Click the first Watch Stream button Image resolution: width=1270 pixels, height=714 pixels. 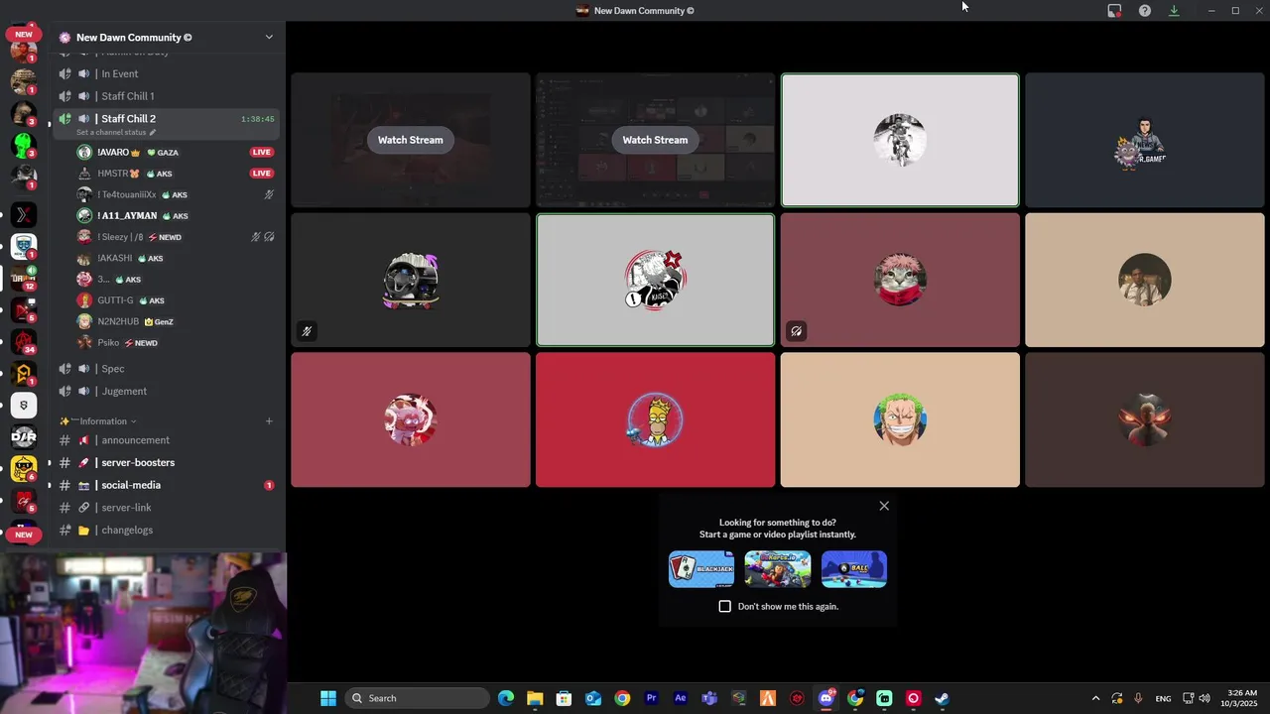[x=410, y=140]
